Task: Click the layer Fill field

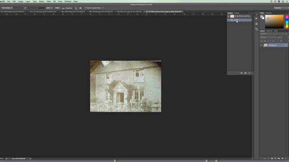Action: pos(285,41)
